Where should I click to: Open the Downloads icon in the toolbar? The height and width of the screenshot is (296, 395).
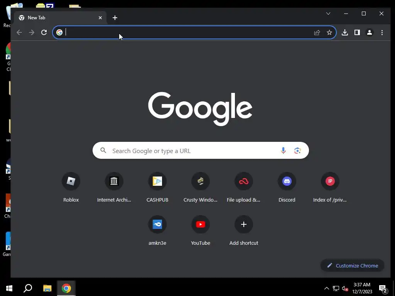[345, 32]
